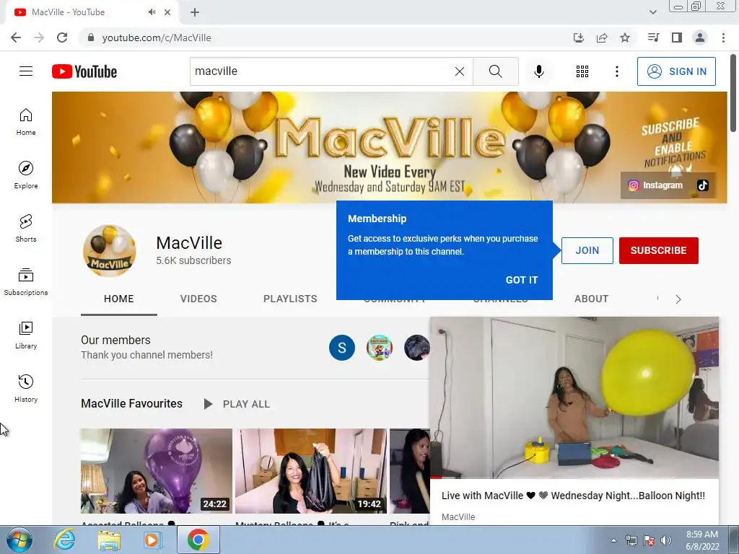This screenshot has width=739, height=554.
Task: Open the MacVille Favourites section title
Action: (x=131, y=404)
